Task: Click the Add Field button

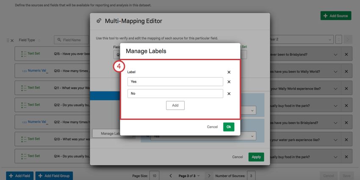Action: pos(19,176)
